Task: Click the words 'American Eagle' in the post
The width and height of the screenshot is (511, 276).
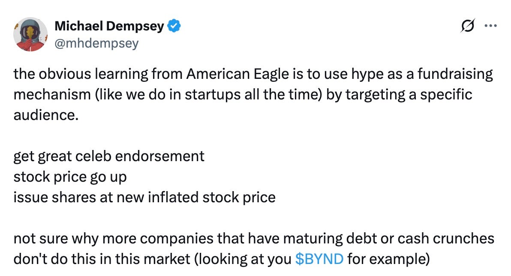Action: coord(237,74)
